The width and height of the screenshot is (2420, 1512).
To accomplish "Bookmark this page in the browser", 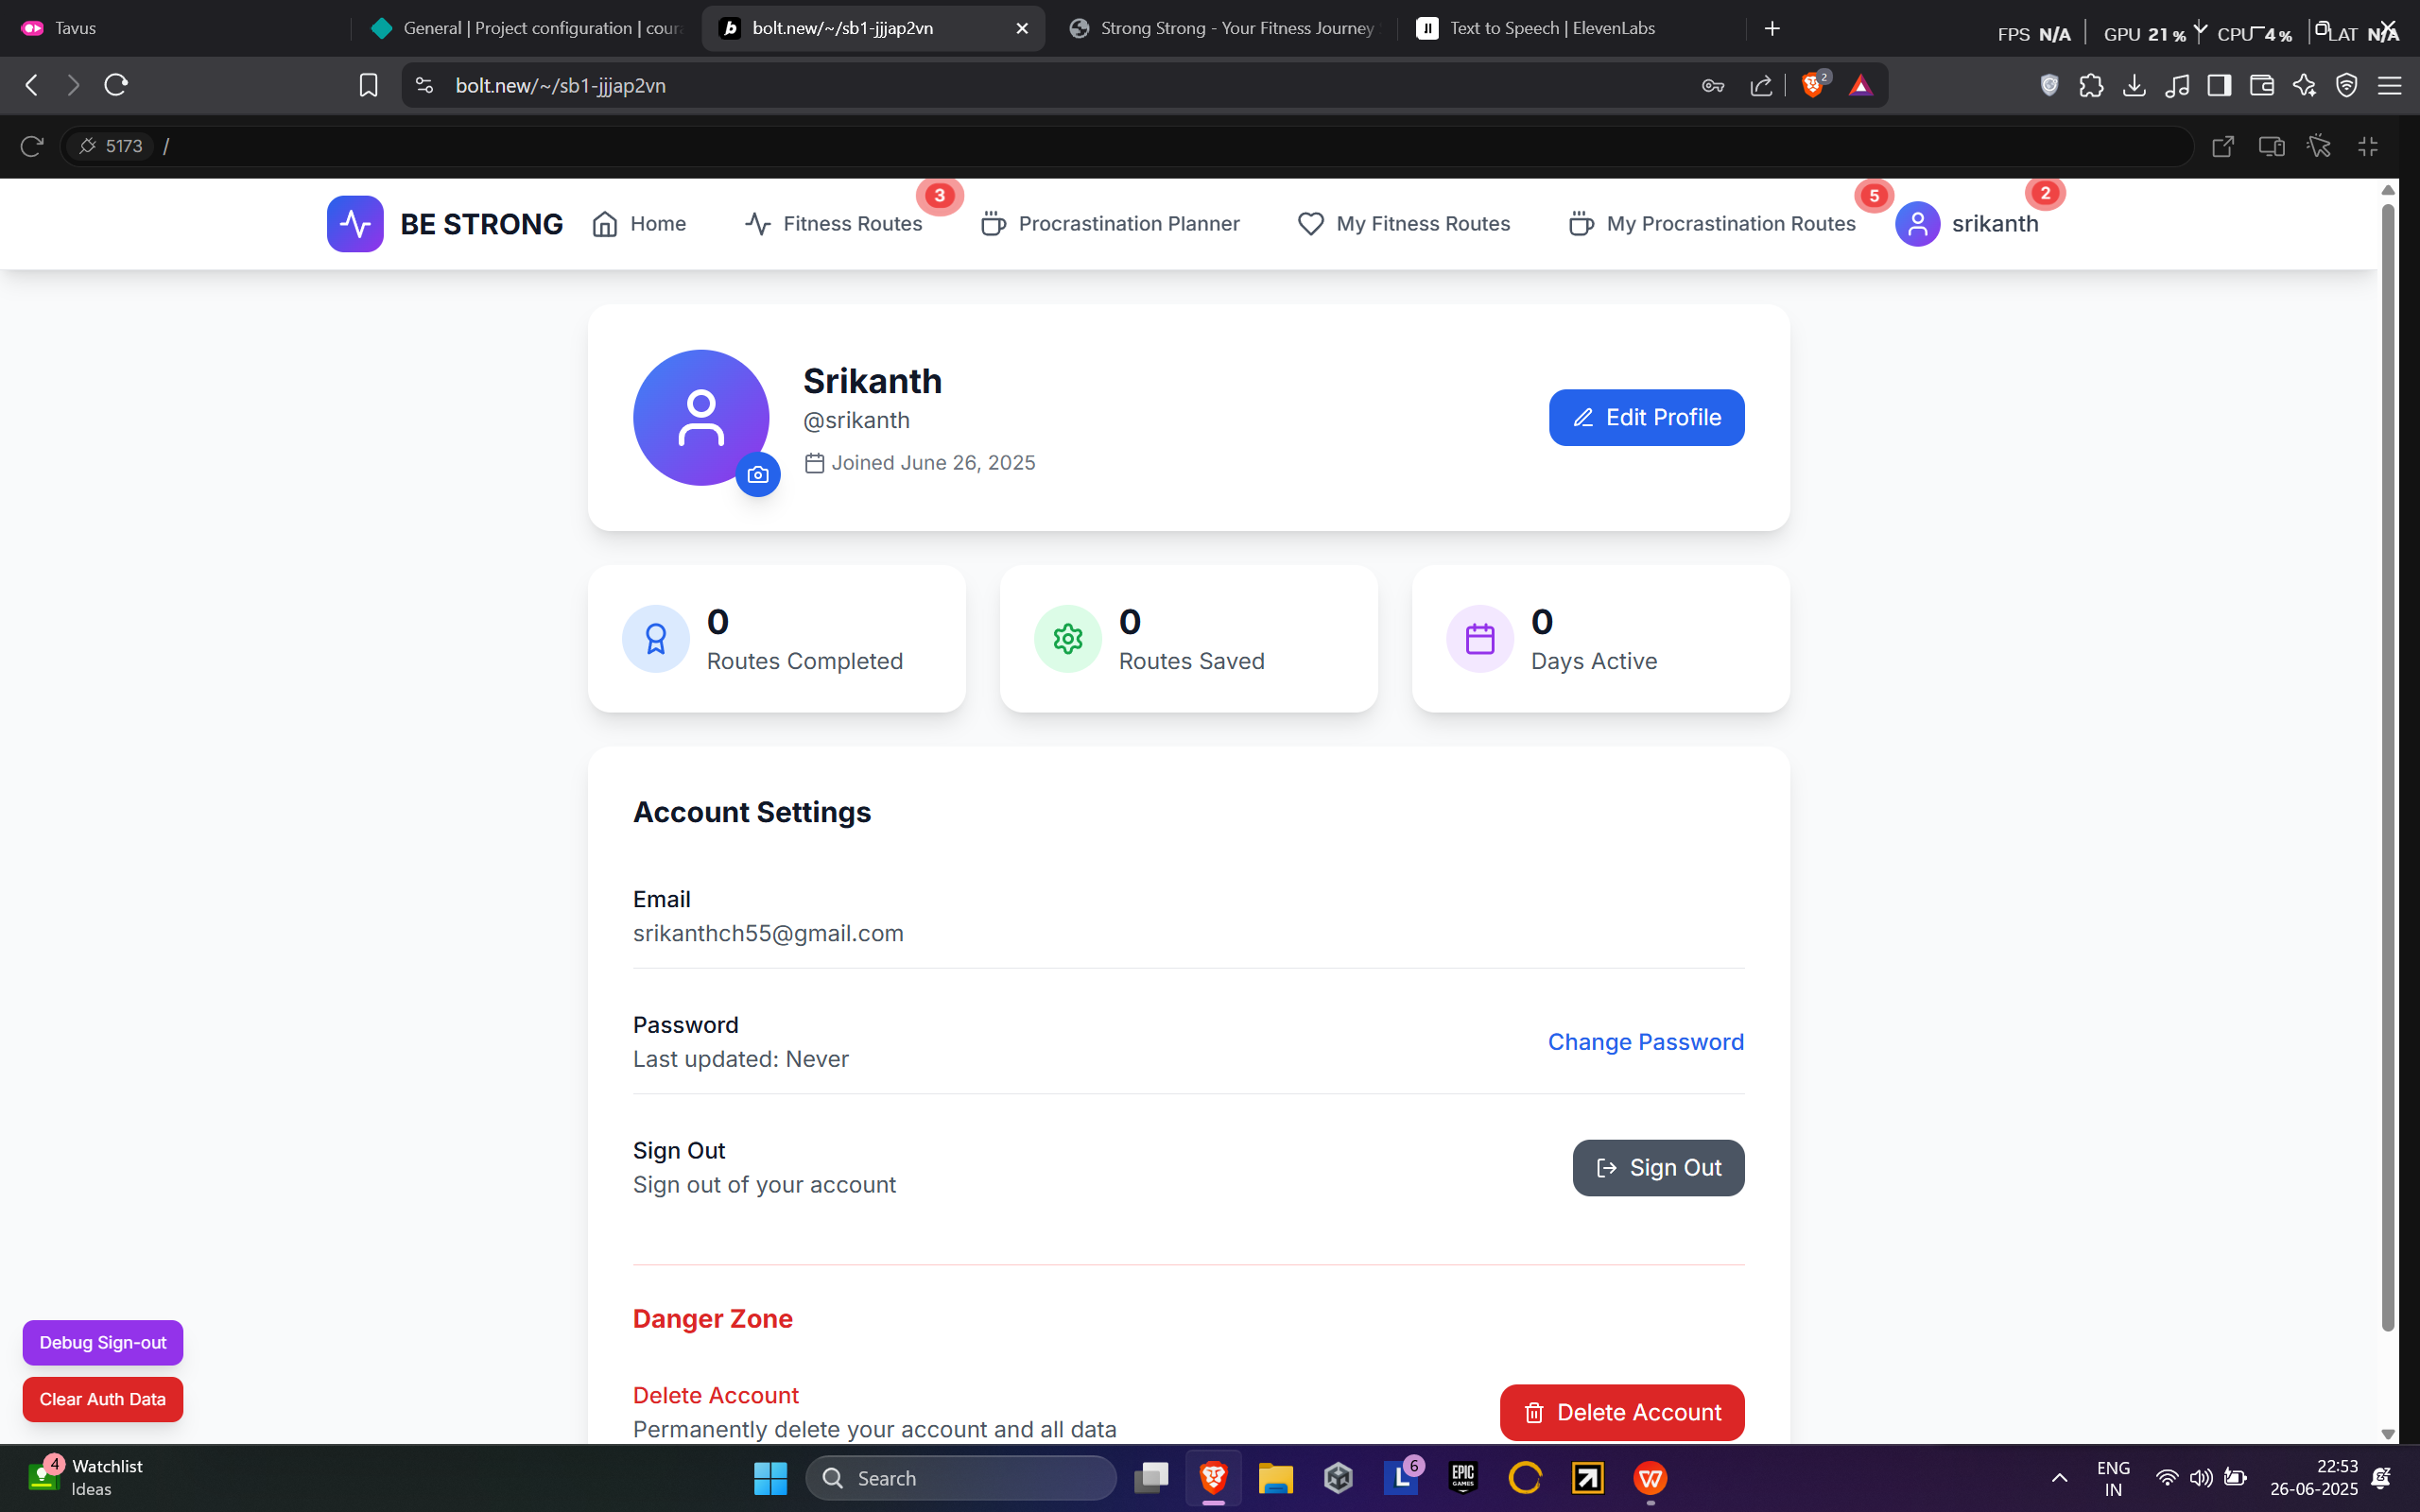I will [x=368, y=85].
